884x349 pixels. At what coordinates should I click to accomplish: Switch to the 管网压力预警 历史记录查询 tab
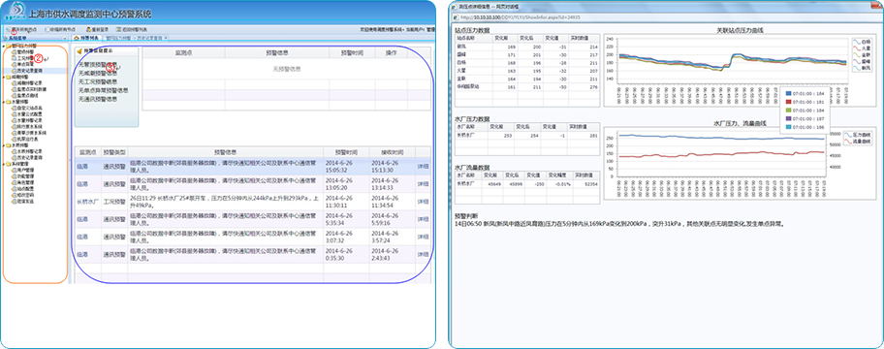coord(136,38)
